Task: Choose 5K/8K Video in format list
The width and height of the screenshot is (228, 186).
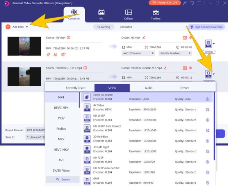Action: 61,170
